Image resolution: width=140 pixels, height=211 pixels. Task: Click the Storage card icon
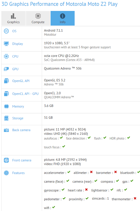click(6, 118)
